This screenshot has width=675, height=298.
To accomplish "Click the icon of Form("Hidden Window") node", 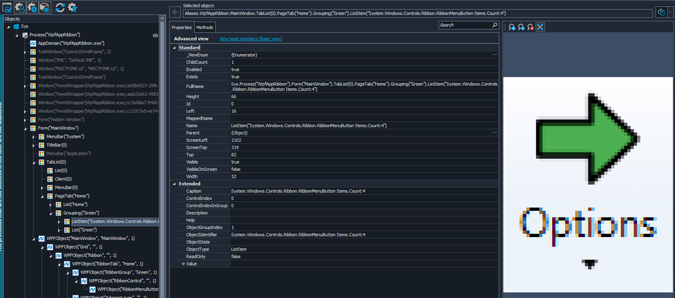I will pos(32,120).
